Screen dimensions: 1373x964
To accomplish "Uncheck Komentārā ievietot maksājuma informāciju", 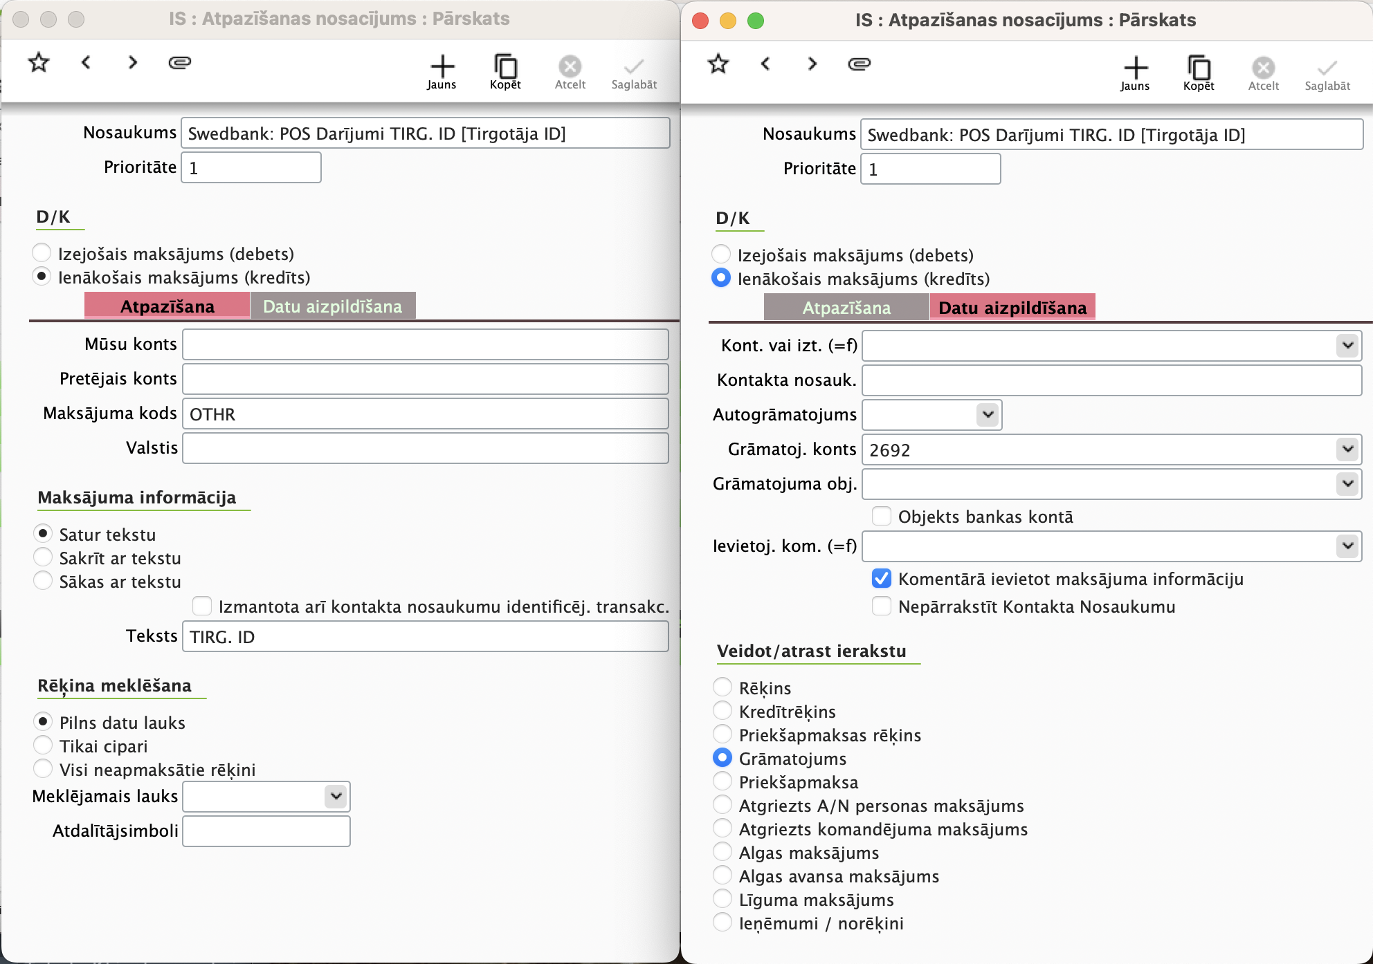I will pyautogui.click(x=882, y=578).
